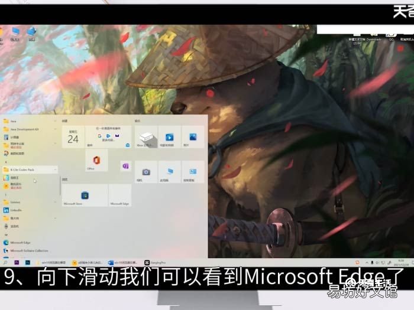
Task: Expand the Java Development Kit folder
Action: 30,129
